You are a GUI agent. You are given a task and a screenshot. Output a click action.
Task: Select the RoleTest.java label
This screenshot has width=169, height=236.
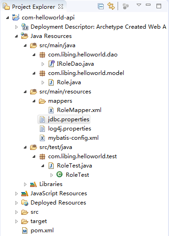click(75, 166)
